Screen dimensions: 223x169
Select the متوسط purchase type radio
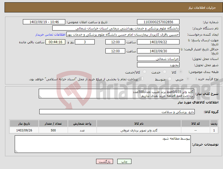click(170, 79)
